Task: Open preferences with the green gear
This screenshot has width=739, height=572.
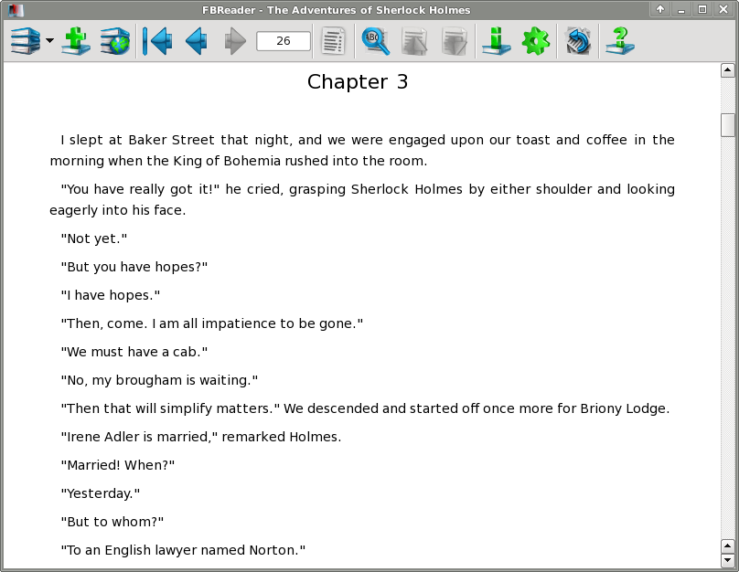Action: pos(536,41)
